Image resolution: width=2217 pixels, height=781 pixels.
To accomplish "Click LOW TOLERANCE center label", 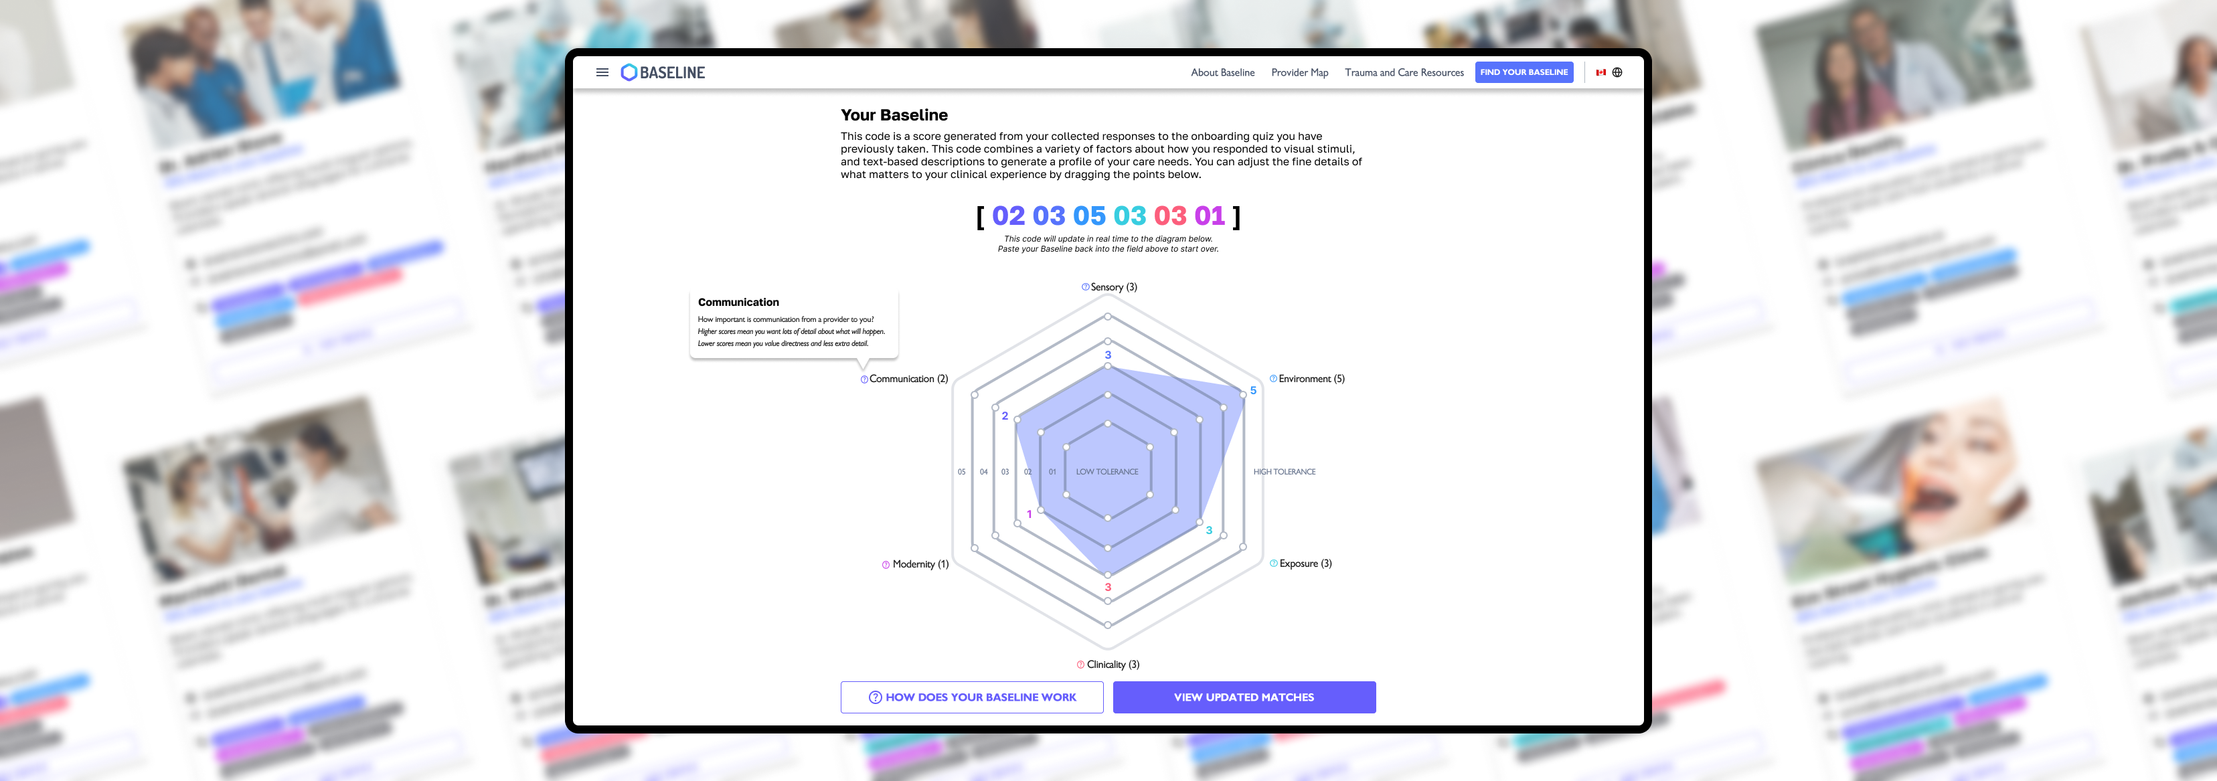I will coord(1106,471).
